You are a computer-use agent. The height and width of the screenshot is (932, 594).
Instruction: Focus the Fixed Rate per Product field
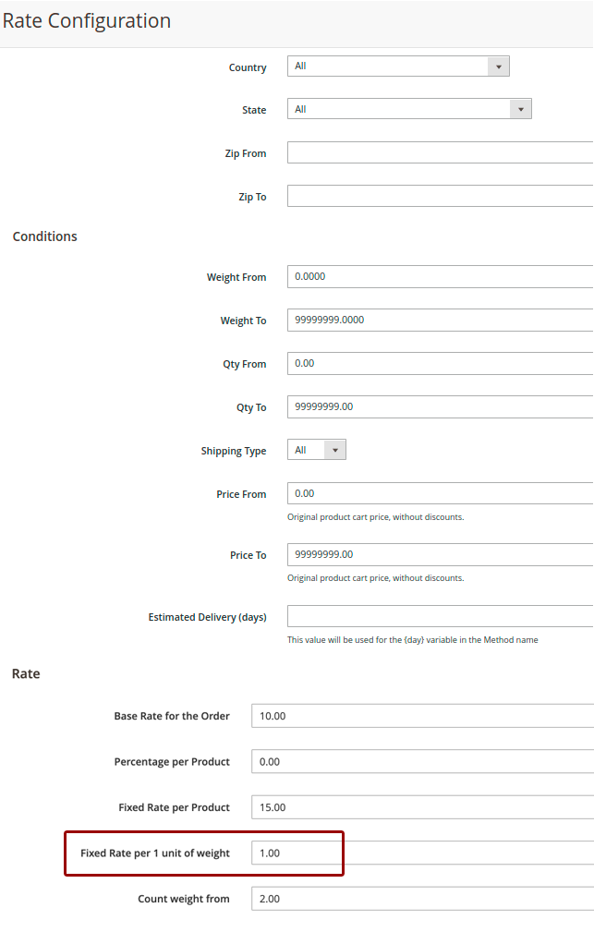coord(422,807)
